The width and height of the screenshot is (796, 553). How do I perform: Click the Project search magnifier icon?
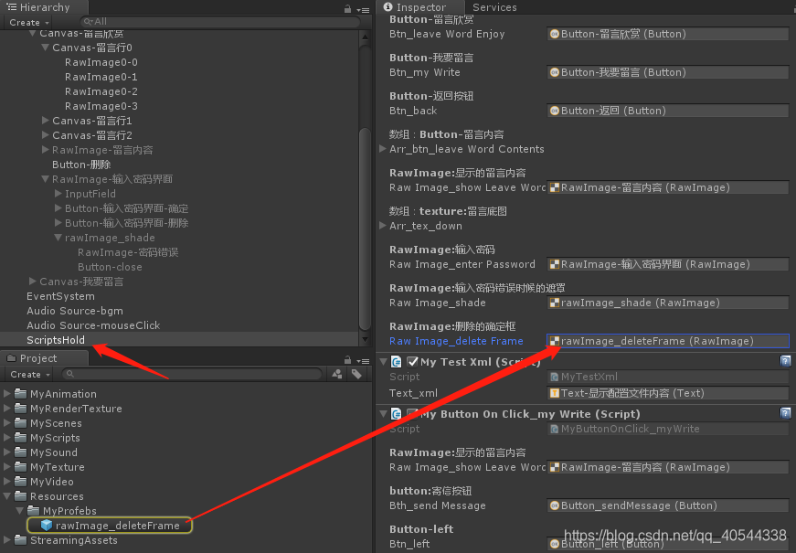pos(70,374)
